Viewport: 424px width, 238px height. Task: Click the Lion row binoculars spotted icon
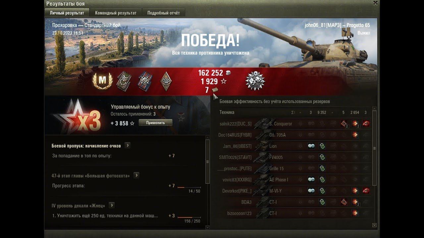(311, 146)
